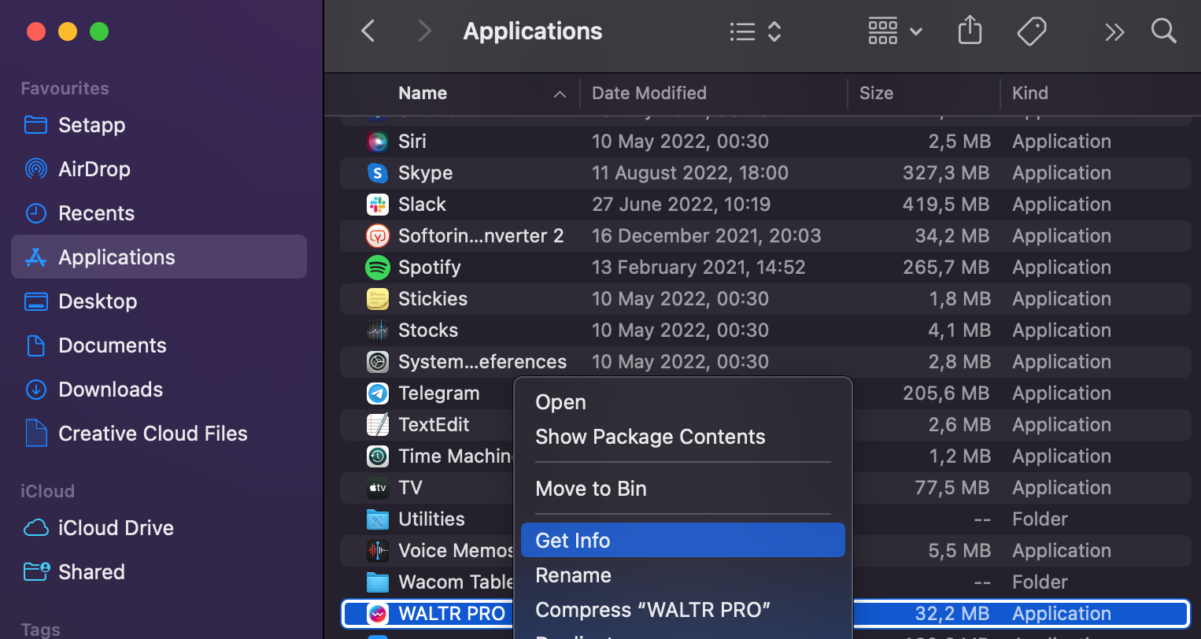The image size is (1201, 639).
Task: Click the Slack app icon
Action: pos(378,205)
